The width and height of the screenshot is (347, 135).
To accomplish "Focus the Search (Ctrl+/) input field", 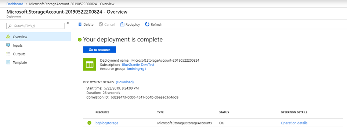I will [35, 26].
